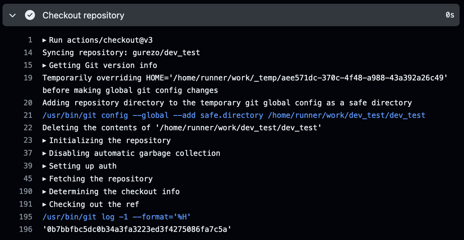Click line number 21 link

[x=28, y=115]
